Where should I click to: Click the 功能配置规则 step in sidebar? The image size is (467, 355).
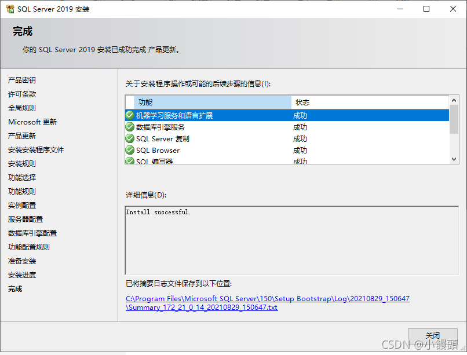[28, 247]
